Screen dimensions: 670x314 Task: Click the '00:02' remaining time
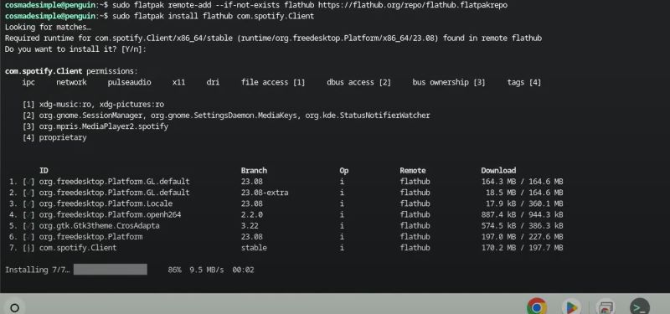tap(243, 270)
